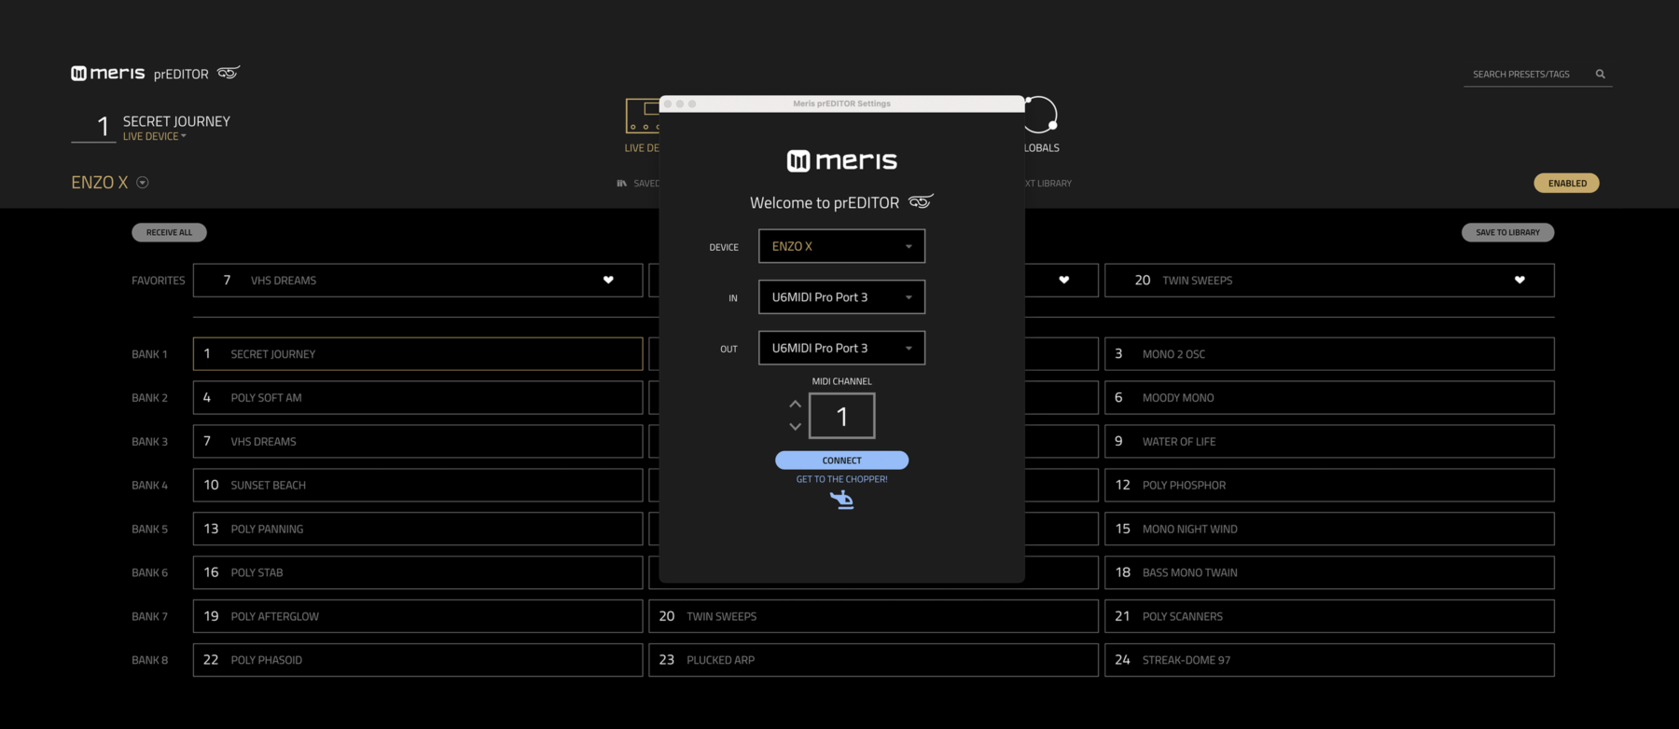Click the Live Device pedal icon
This screenshot has width=1679, height=729.
[643, 117]
